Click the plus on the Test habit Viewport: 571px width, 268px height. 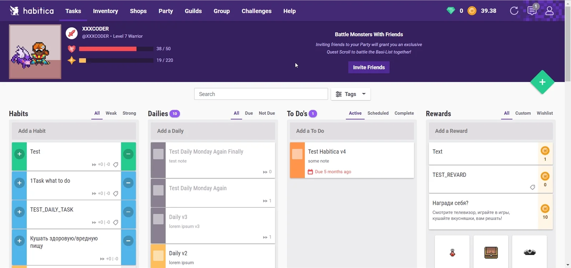coord(19,154)
